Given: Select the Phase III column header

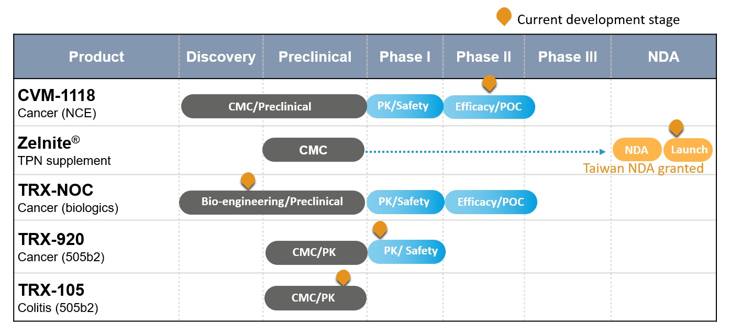Looking at the screenshot, I should pos(568,57).
